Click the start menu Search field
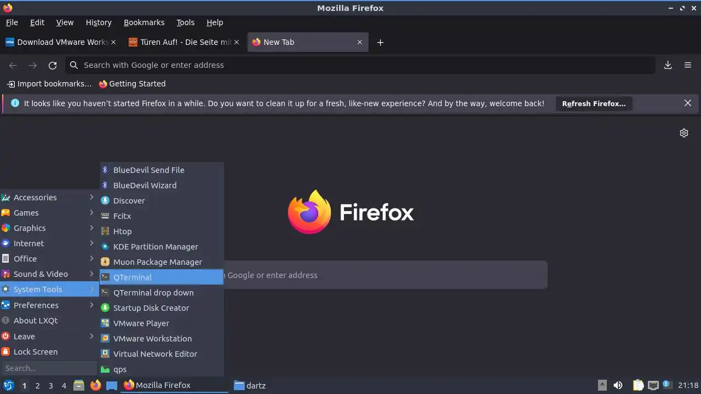 tap(49, 368)
